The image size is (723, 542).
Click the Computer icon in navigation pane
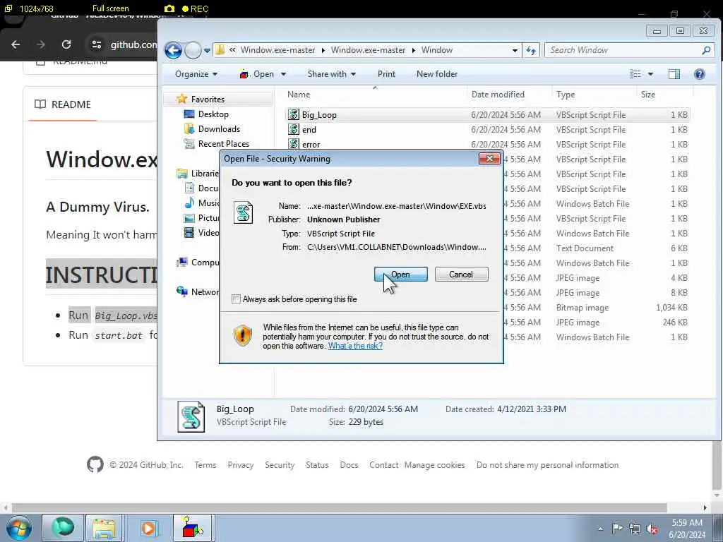183,263
